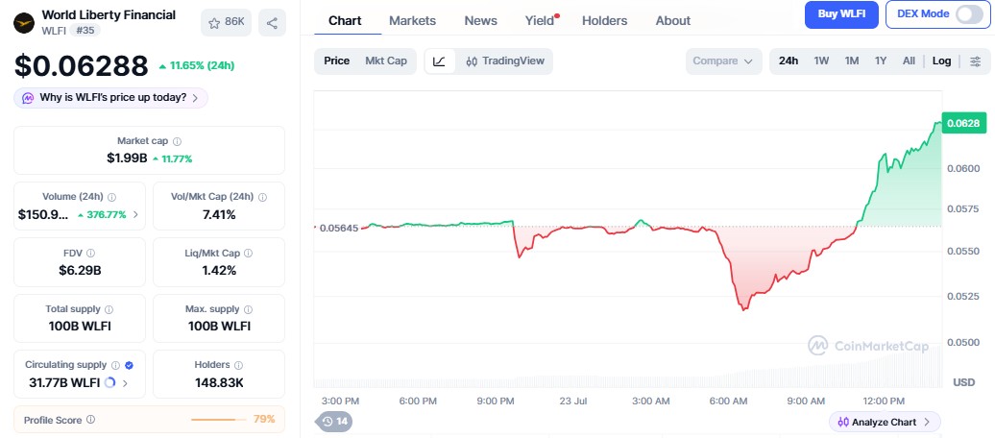The width and height of the screenshot is (995, 438).
Task: Click Market cap info icon
Action: click(177, 141)
